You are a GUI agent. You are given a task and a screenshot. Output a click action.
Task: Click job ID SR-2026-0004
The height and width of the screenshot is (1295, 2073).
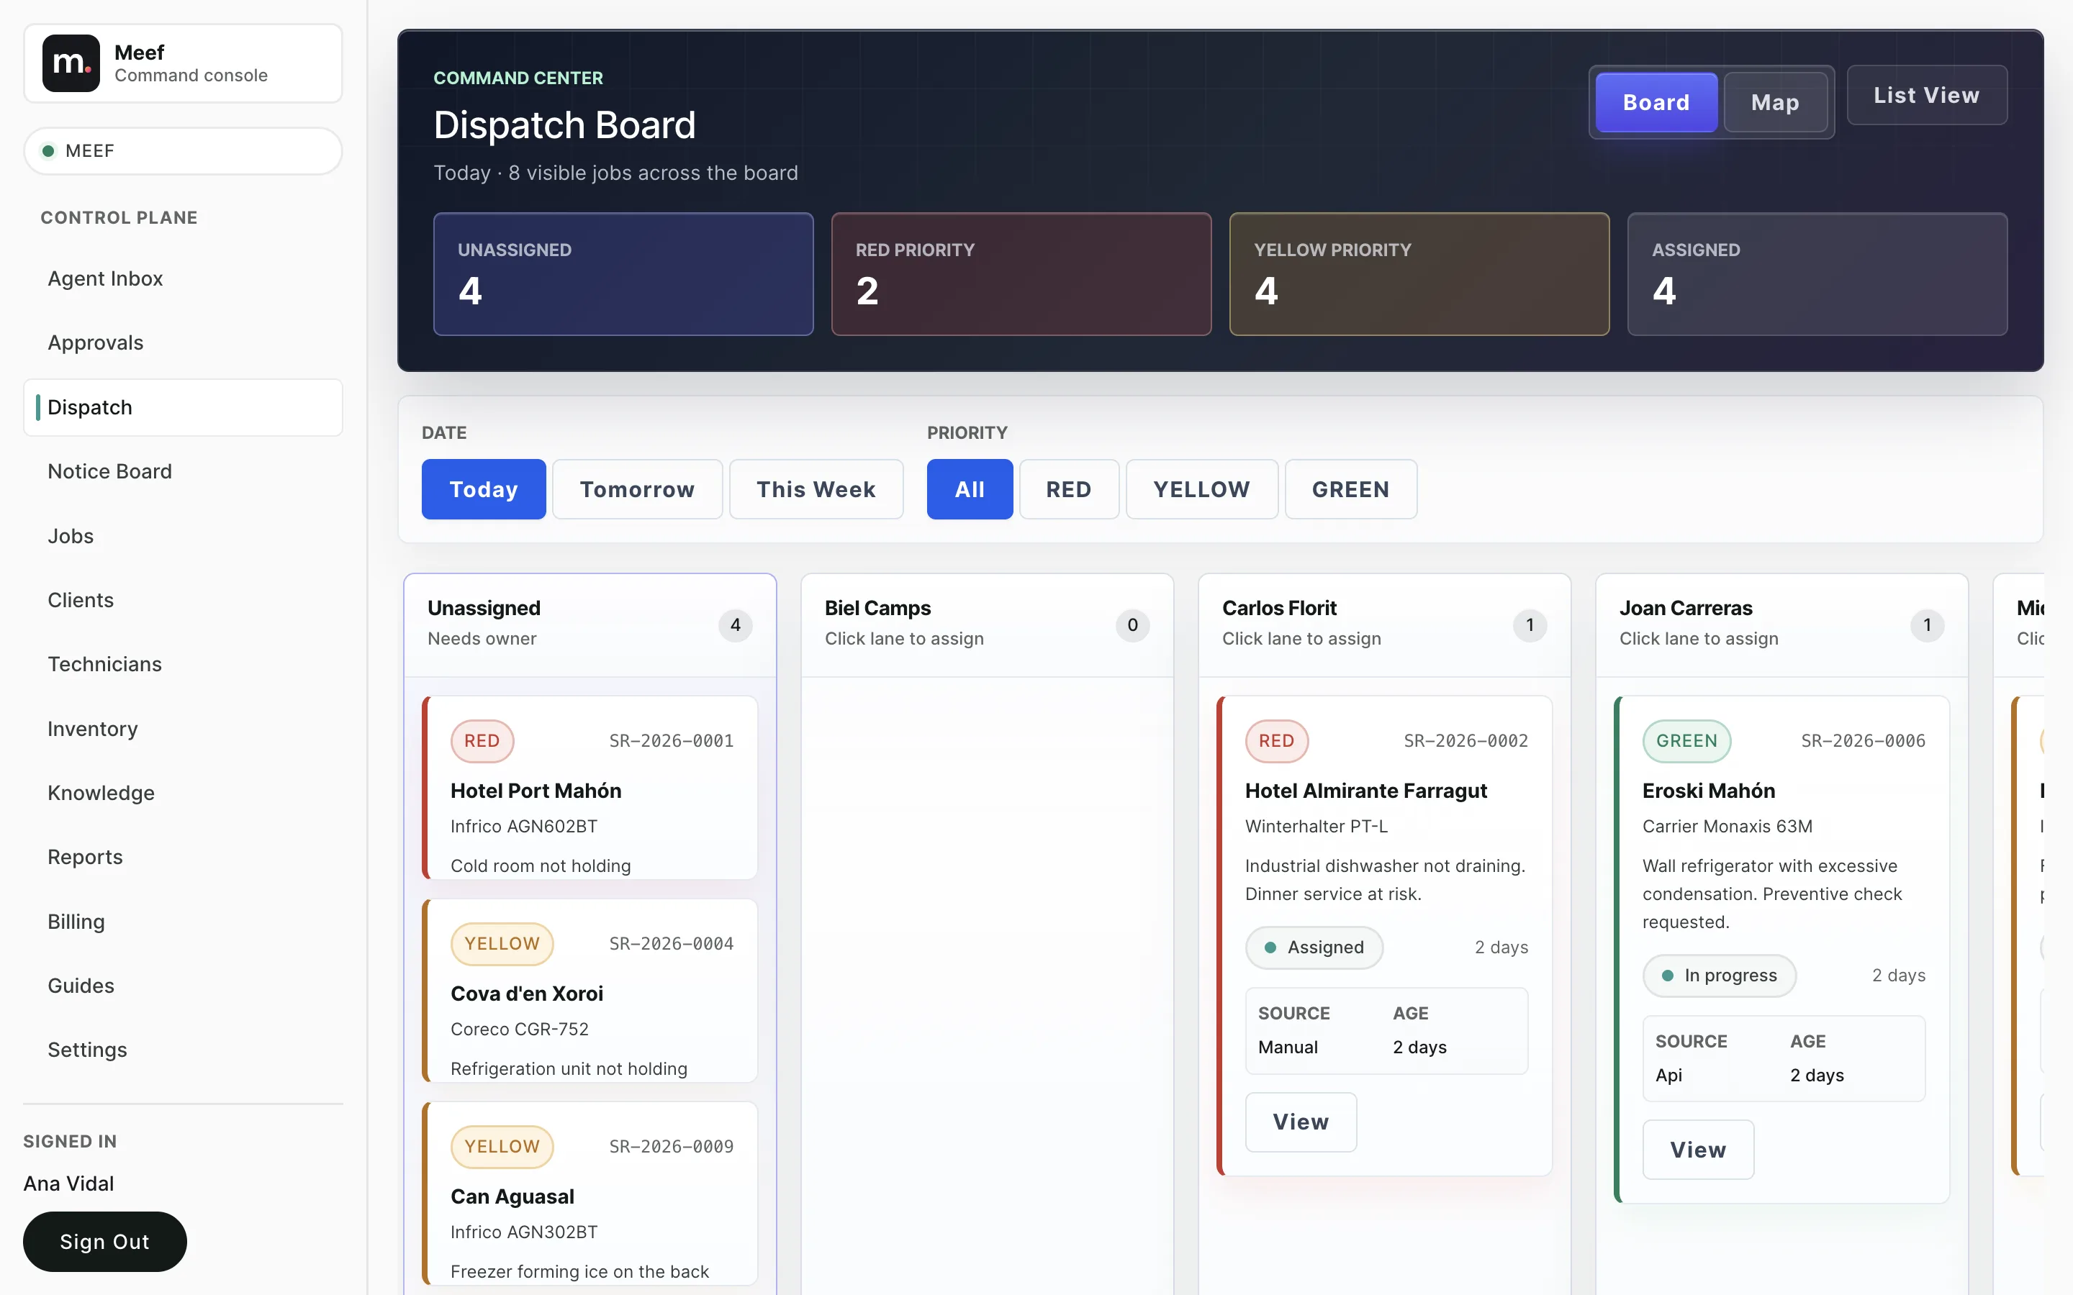(x=672, y=944)
